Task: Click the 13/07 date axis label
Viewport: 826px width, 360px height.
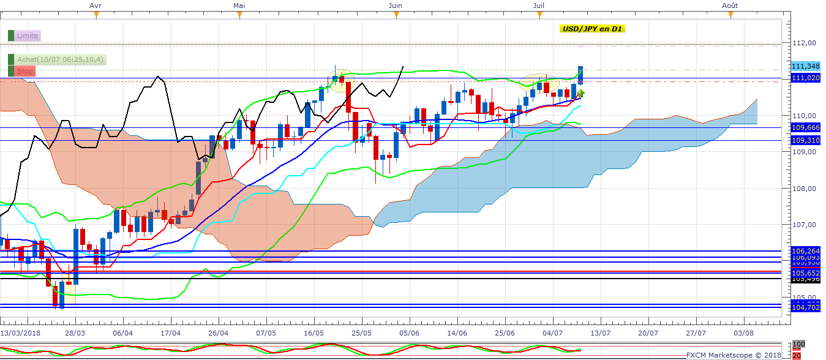Action: coord(601,332)
